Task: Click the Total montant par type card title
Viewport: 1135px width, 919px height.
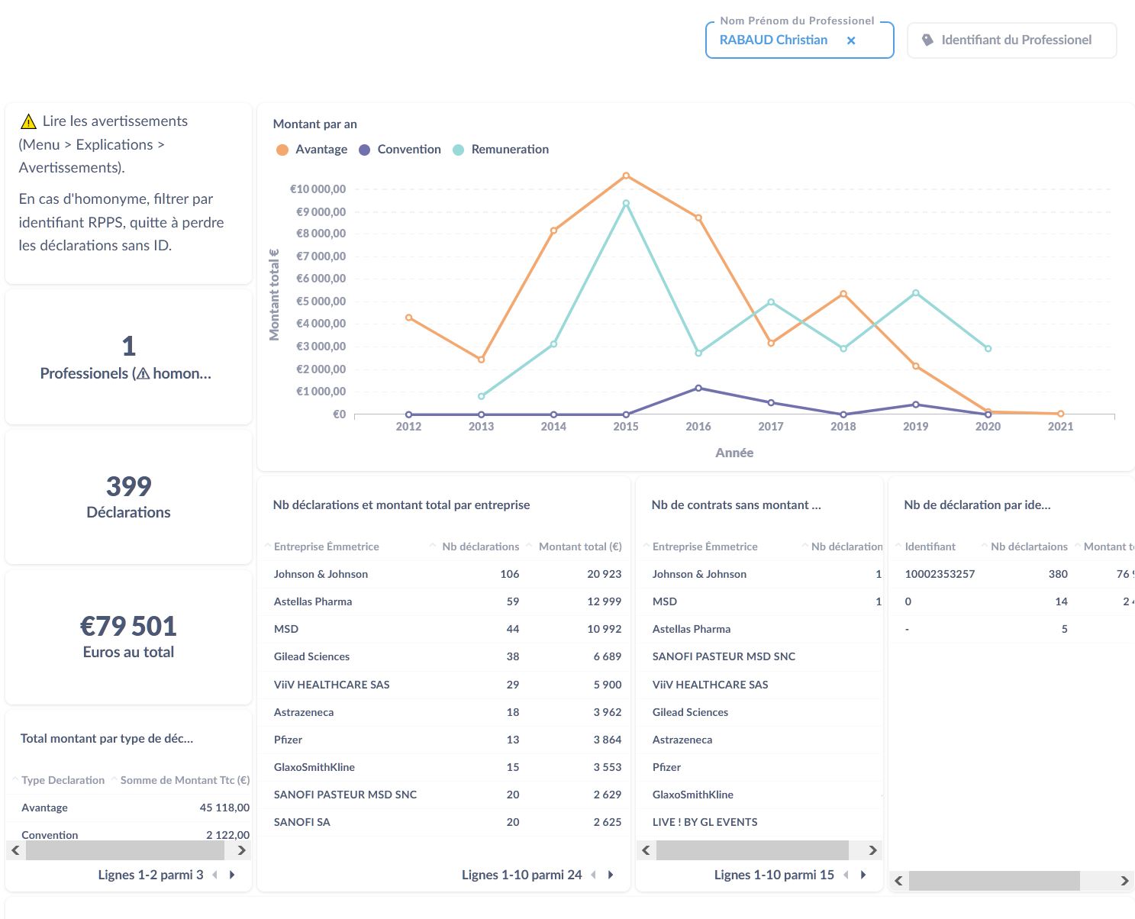Action: coord(106,739)
